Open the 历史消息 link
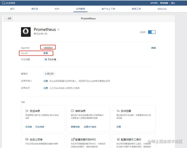 coord(39,127)
